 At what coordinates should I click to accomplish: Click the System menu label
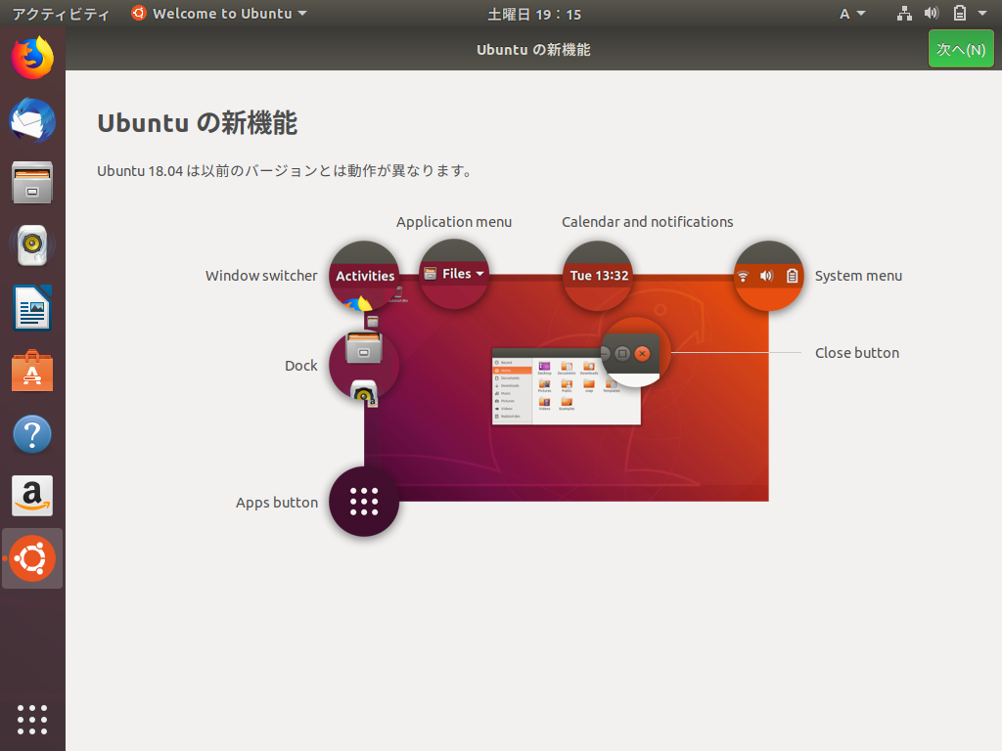click(x=858, y=276)
